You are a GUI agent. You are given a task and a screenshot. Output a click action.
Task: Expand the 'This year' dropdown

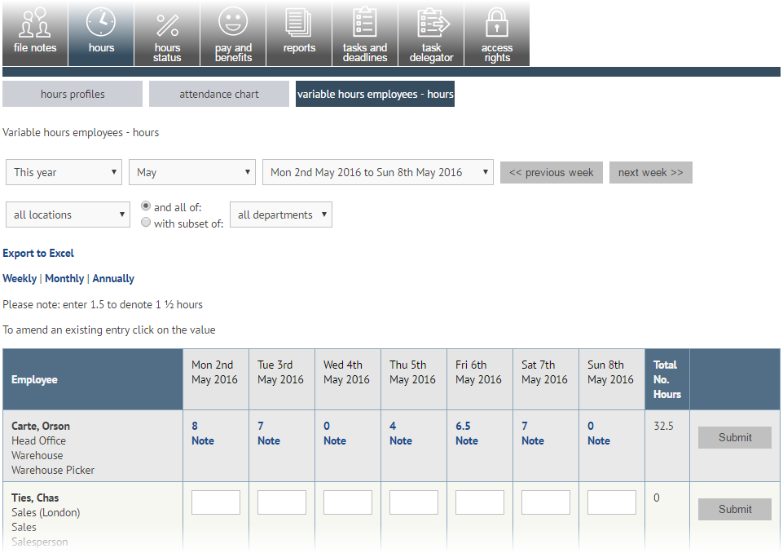point(64,172)
